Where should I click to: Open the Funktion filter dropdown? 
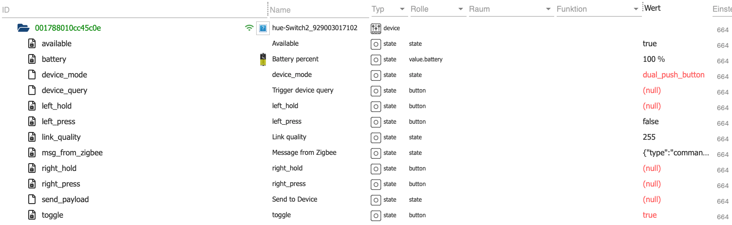click(636, 9)
